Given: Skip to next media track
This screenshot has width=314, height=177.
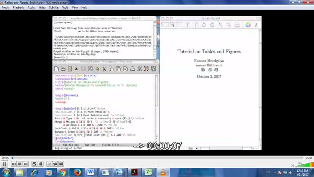Looking at the screenshot, I should click(26, 164).
